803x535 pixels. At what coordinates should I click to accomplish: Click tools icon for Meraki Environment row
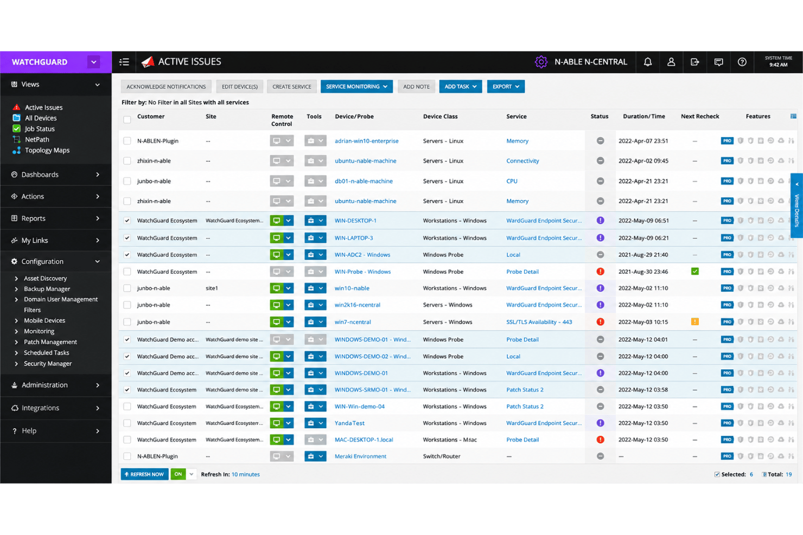click(x=310, y=456)
